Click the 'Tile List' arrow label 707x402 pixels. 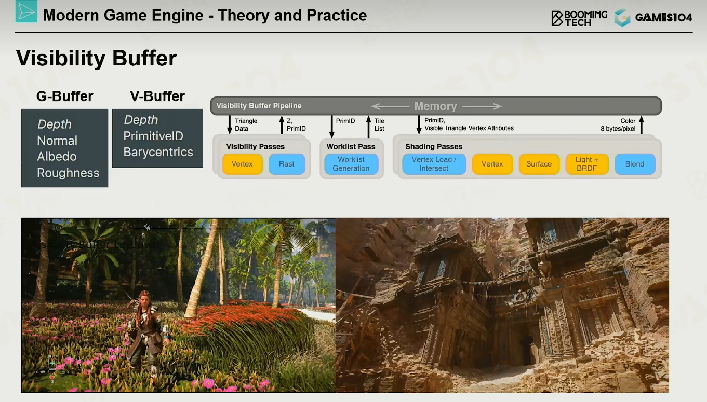379,124
